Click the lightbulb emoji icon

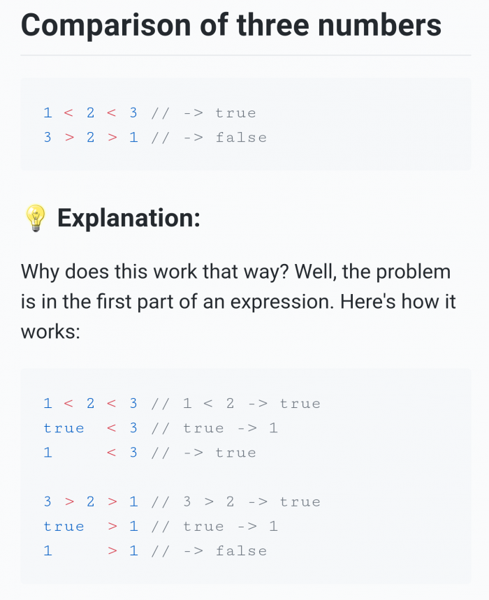pos(36,218)
